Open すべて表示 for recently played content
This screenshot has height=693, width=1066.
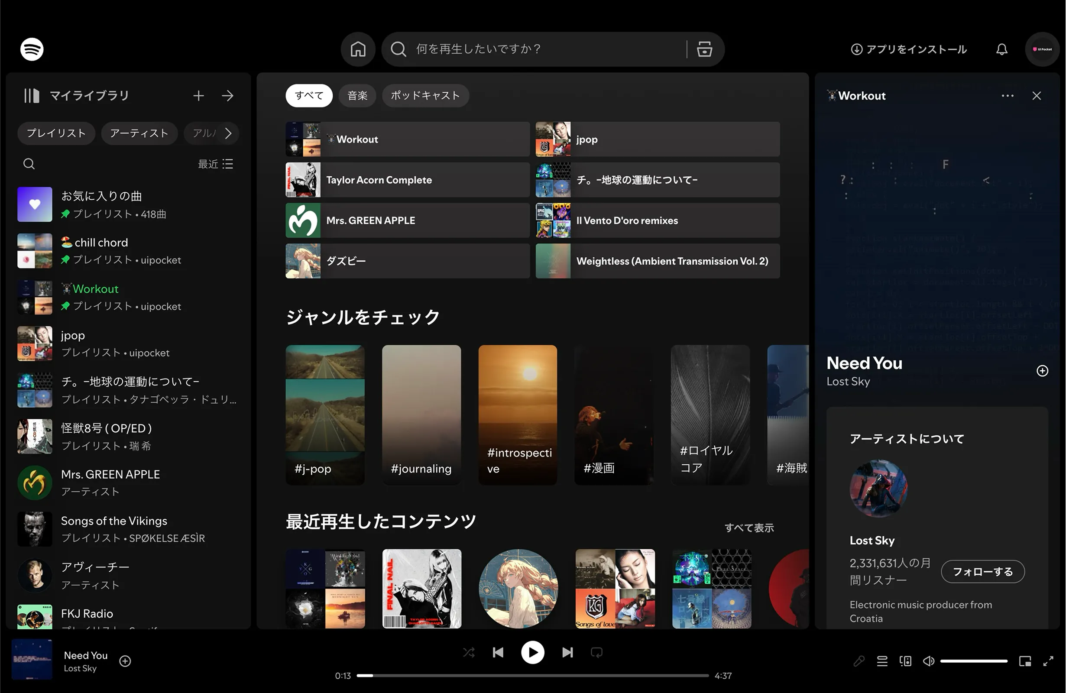pyautogui.click(x=750, y=528)
